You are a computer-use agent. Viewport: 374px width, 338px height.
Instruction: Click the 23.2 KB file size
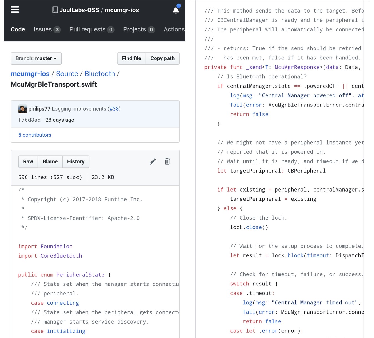point(103,177)
